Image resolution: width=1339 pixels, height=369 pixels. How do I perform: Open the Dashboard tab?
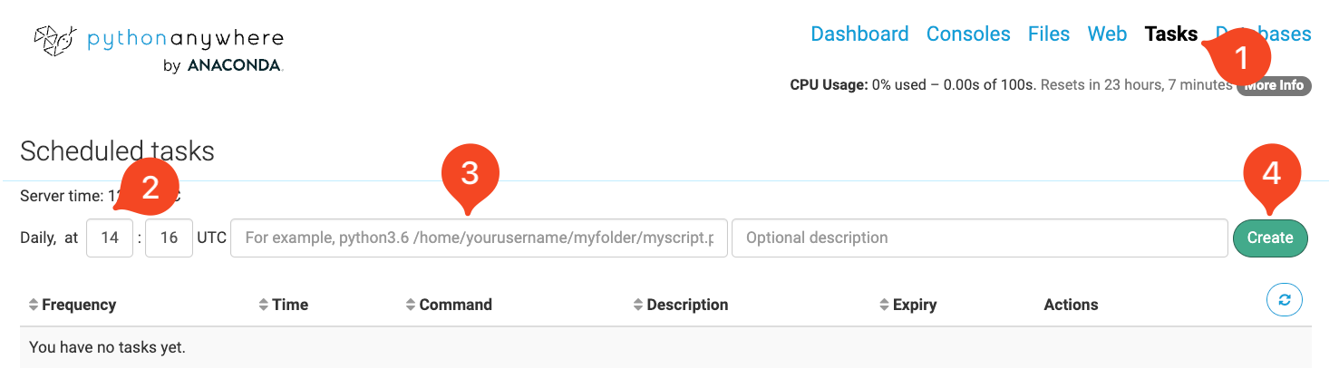pyautogui.click(x=859, y=34)
